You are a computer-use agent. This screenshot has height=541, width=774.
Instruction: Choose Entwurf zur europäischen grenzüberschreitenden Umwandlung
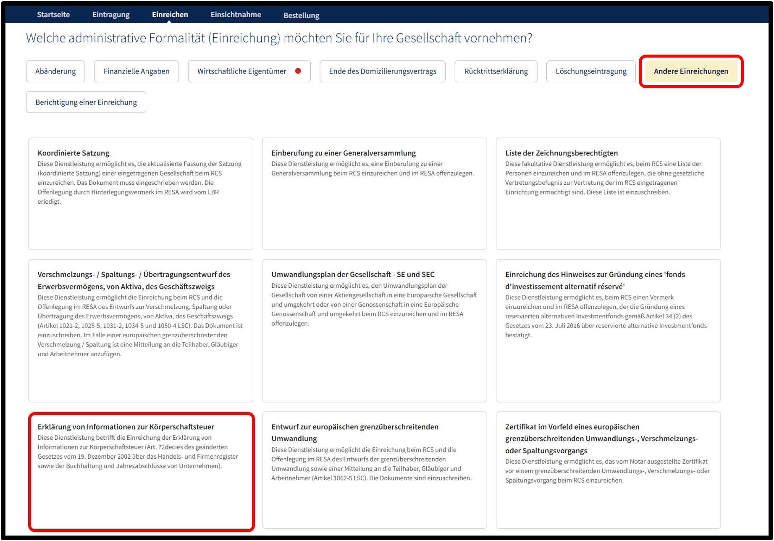point(375,470)
